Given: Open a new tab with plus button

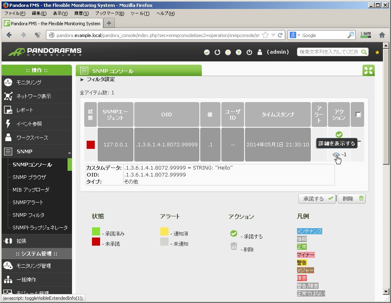Looking at the screenshot, I should point(109,23).
